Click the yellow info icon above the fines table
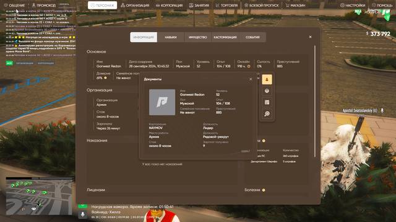The image size is (396, 222). coord(264,141)
